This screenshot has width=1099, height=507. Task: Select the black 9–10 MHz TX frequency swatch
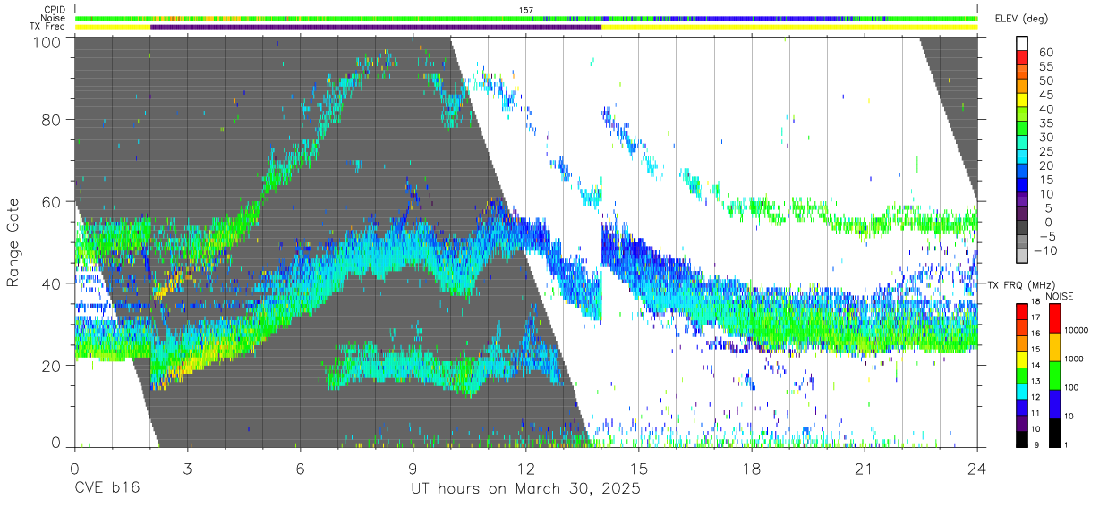click(x=1022, y=439)
